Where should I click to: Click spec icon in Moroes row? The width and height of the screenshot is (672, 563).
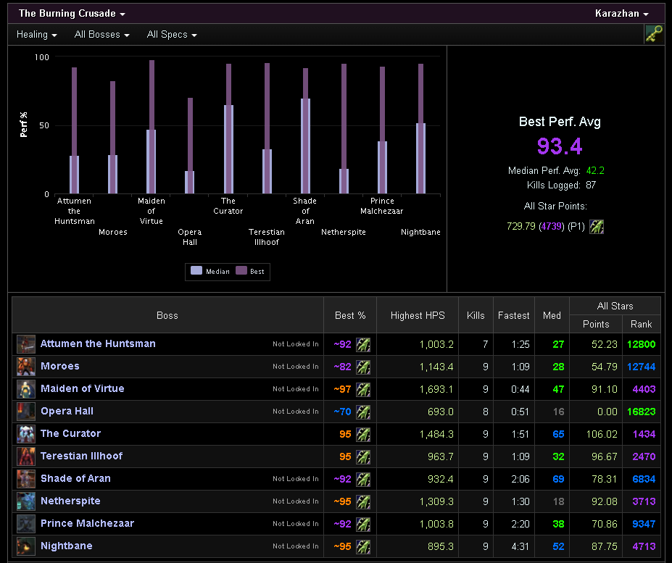[x=363, y=367]
